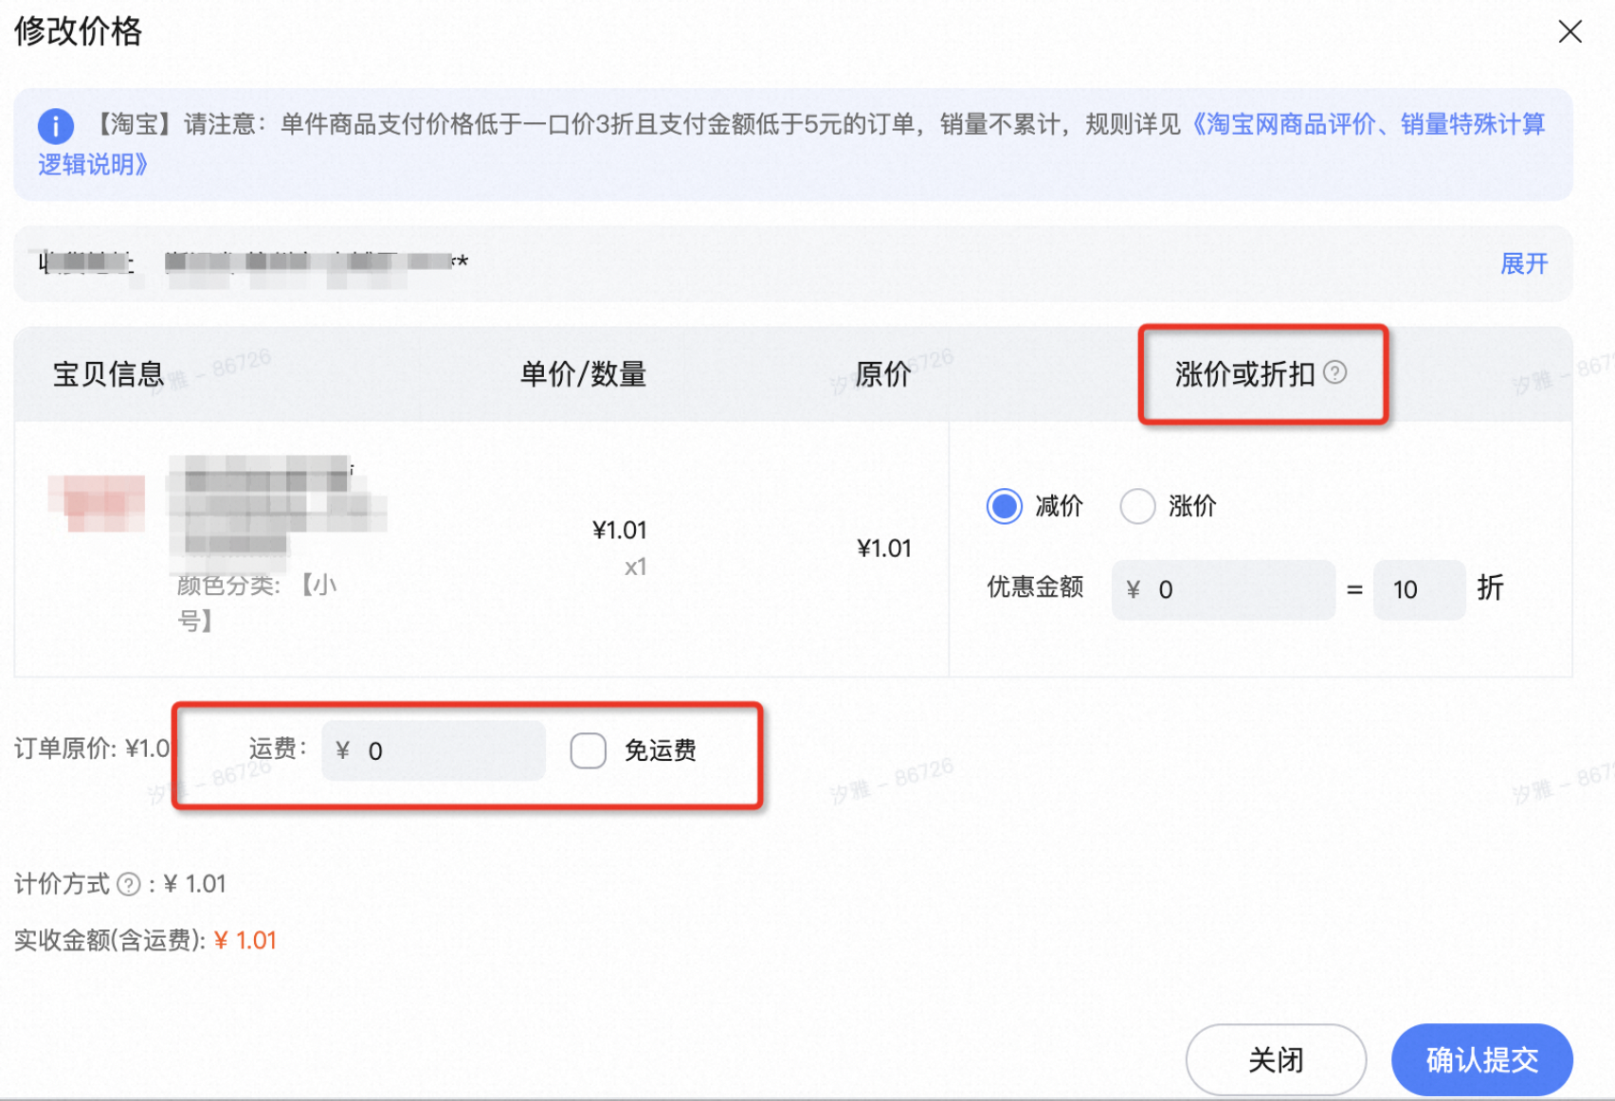Focus the 折 discount field showing 10
1615x1101 pixels.
click(1419, 589)
